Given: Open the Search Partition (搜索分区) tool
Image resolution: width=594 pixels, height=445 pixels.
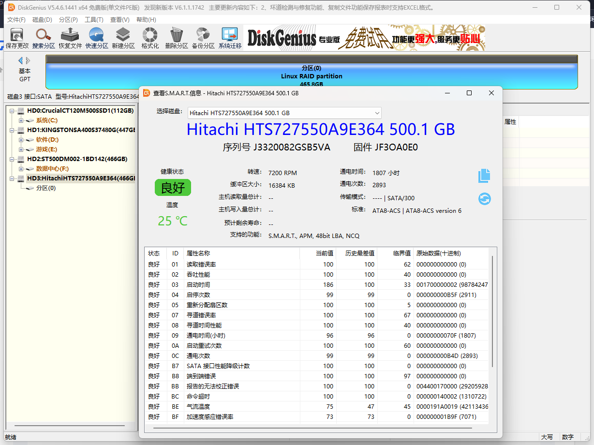Looking at the screenshot, I should click(x=44, y=38).
